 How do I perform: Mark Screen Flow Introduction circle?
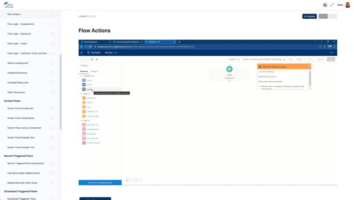click(x=53, y=108)
